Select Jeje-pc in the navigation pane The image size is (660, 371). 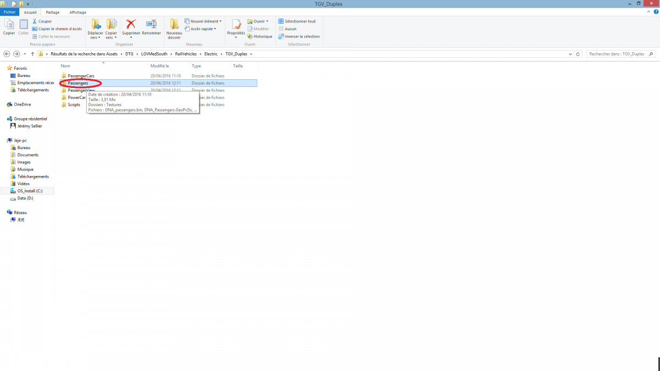(20, 140)
